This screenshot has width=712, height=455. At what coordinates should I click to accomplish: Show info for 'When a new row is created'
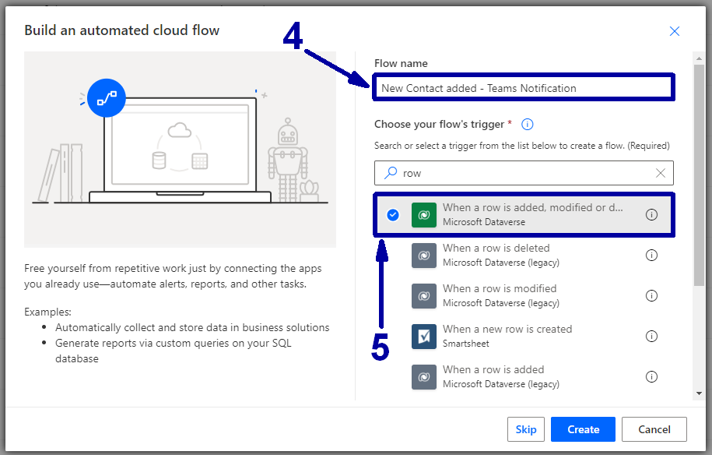[651, 336]
